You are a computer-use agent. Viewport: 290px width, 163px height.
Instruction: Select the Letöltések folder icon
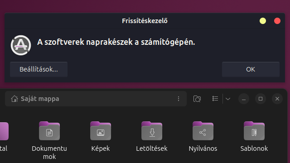152,131
